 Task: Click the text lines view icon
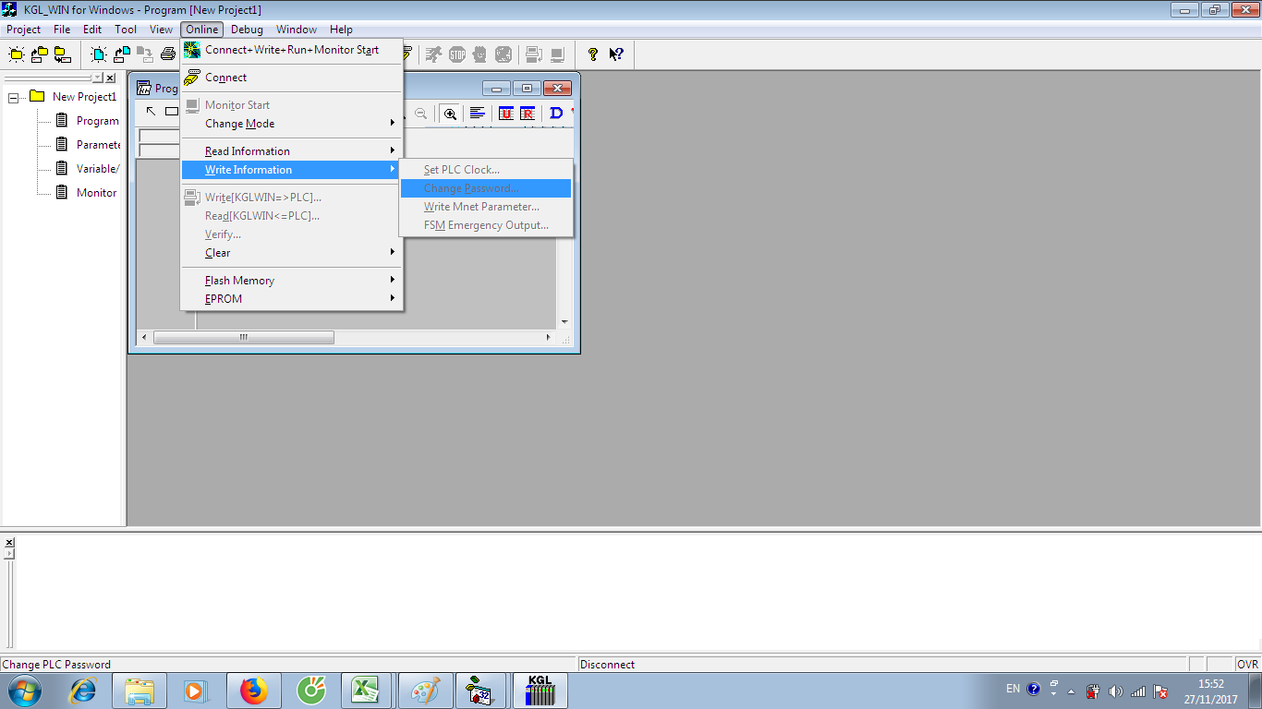pos(478,114)
